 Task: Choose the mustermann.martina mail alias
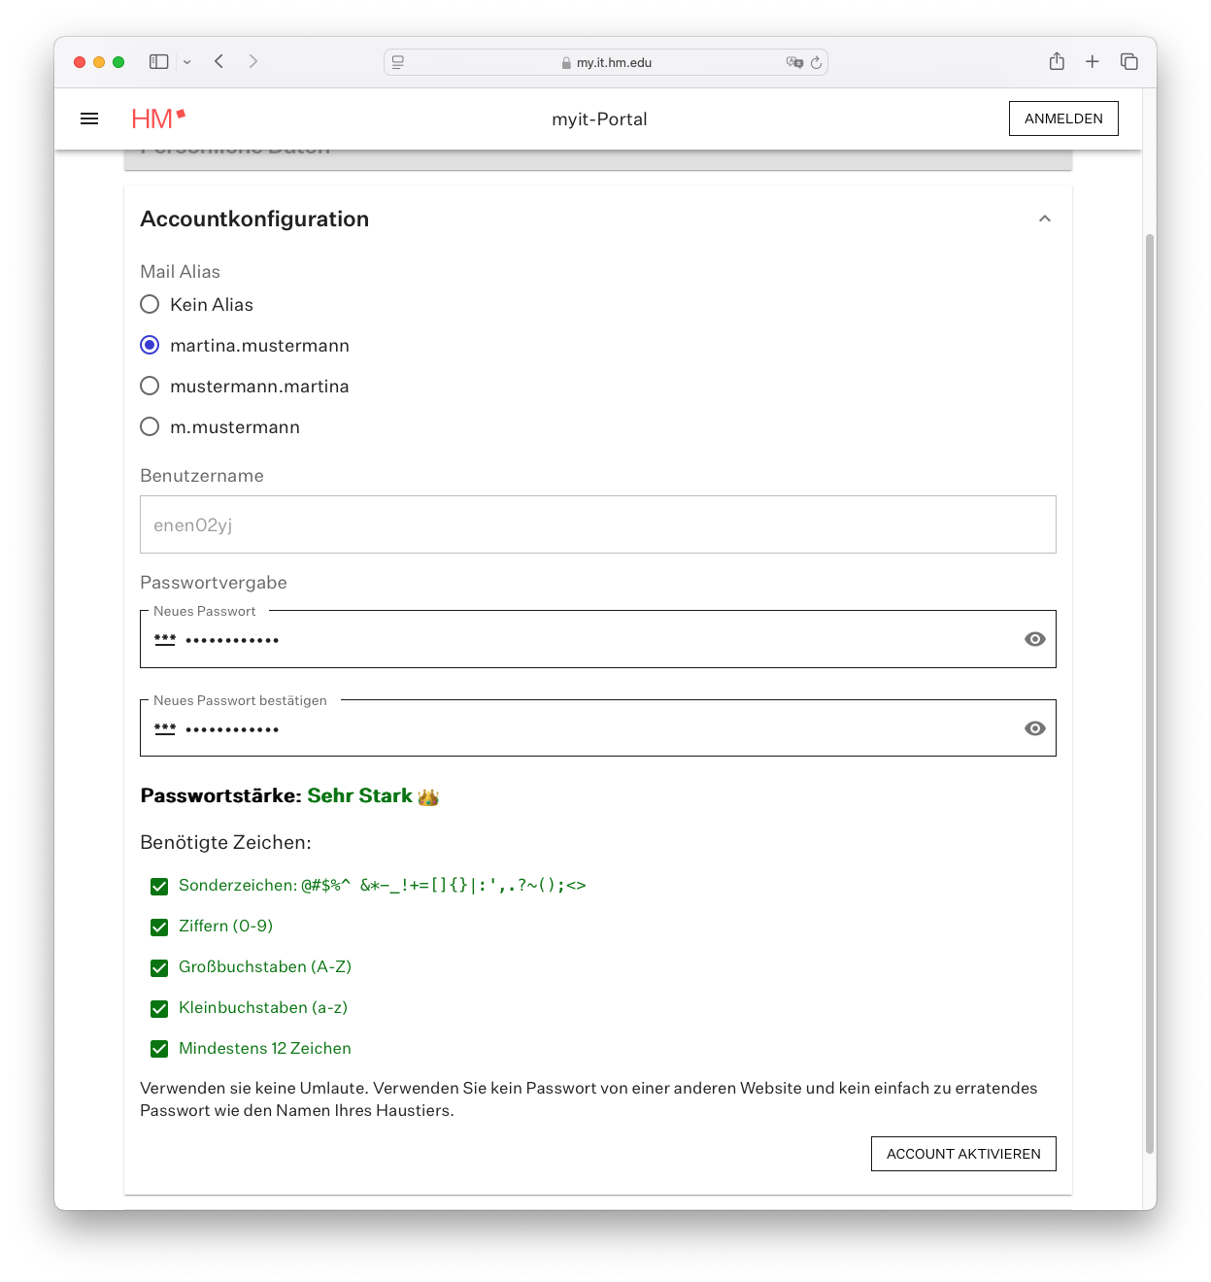coord(150,386)
